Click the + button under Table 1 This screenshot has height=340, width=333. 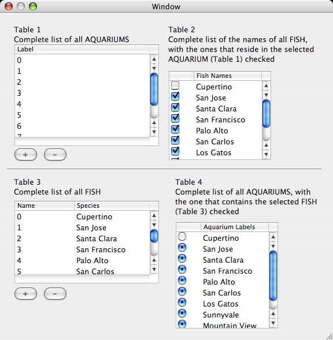point(25,155)
